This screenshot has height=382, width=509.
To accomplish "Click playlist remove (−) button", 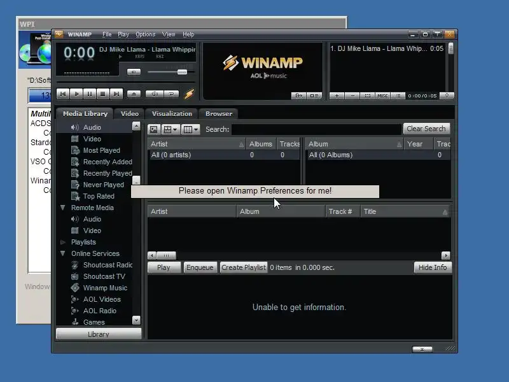I will pyautogui.click(x=352, y=96).
